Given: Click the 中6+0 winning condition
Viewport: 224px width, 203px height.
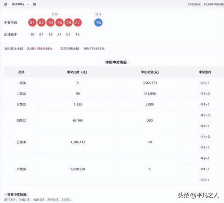Looking at the screenshot, I should pos(205,94).
